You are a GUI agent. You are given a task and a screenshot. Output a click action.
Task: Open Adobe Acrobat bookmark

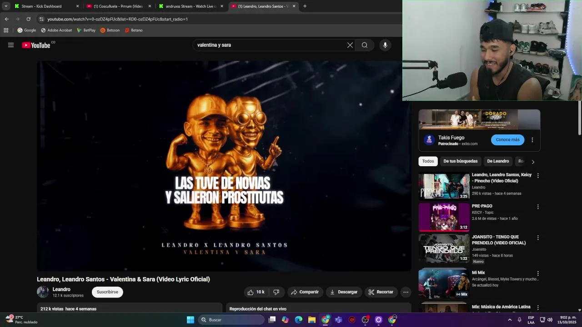click(x=56, y=30)
